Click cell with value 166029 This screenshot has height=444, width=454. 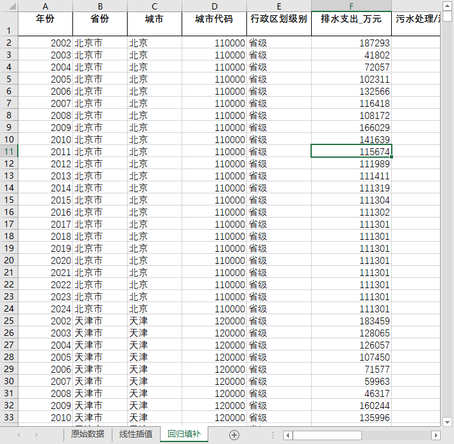coord(351,127)
